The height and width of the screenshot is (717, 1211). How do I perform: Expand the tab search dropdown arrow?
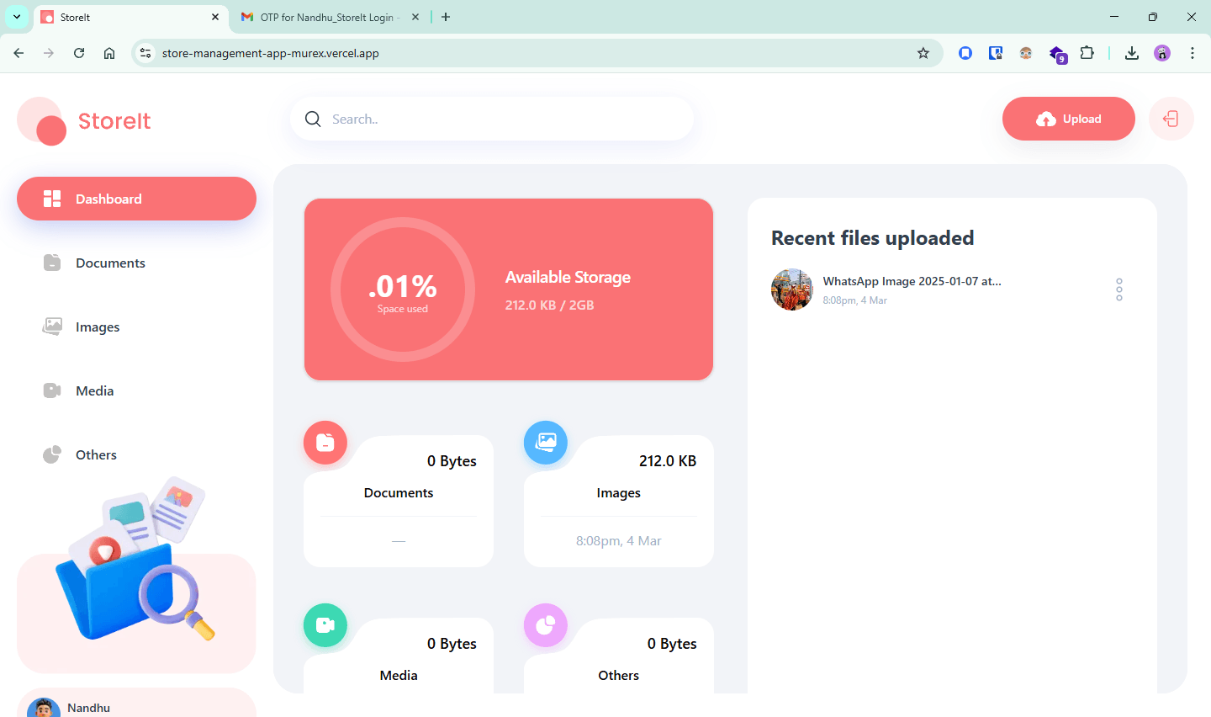click(17, 17)
